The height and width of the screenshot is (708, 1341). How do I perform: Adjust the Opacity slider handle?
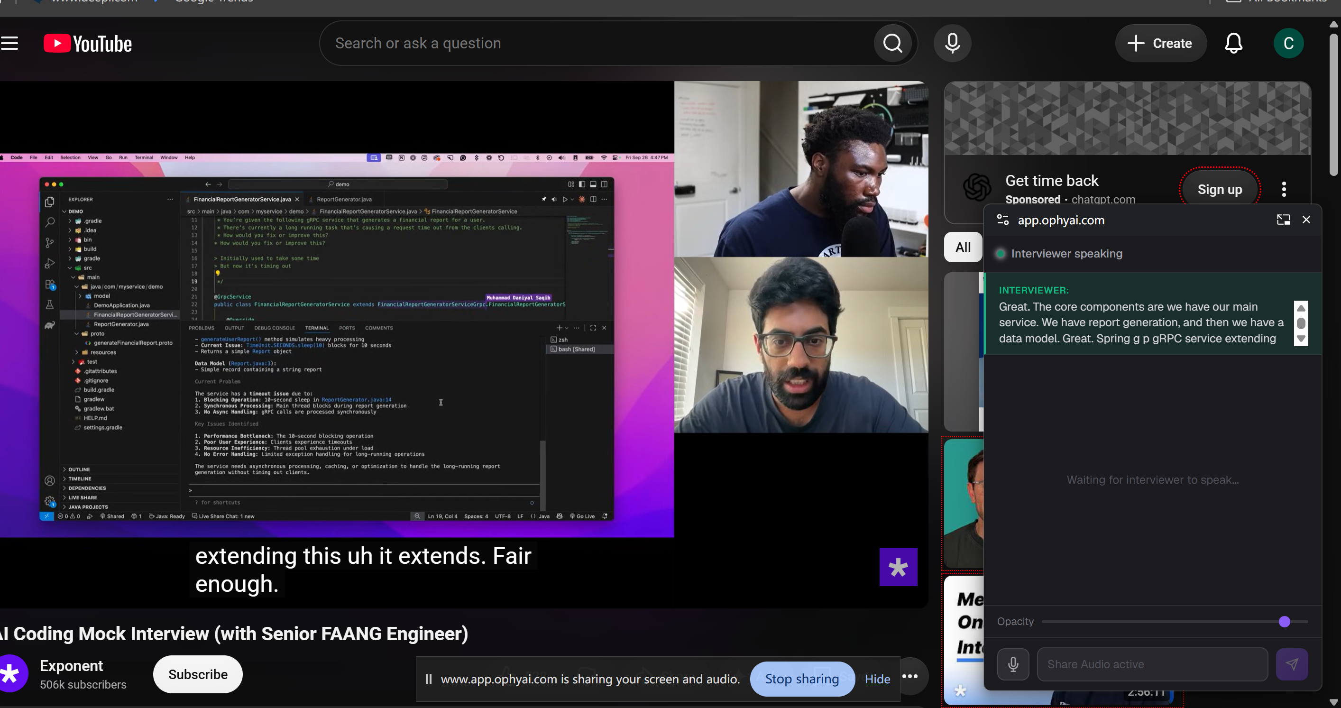(x=1284, y=622)
